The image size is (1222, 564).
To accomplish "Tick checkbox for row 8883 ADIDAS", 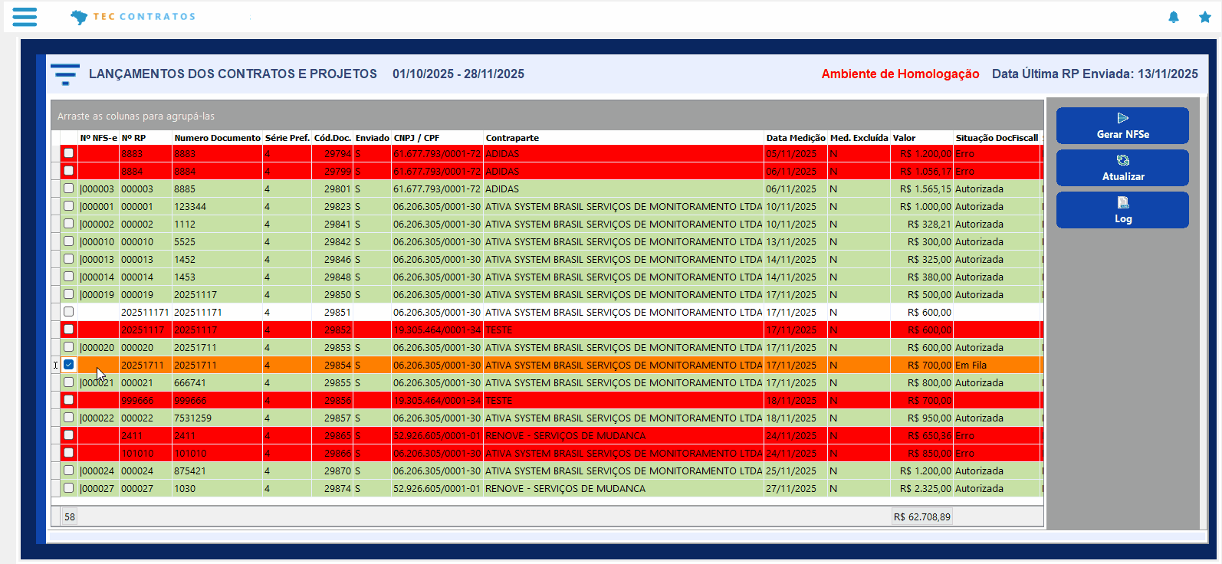I will [x=69, y=153].
